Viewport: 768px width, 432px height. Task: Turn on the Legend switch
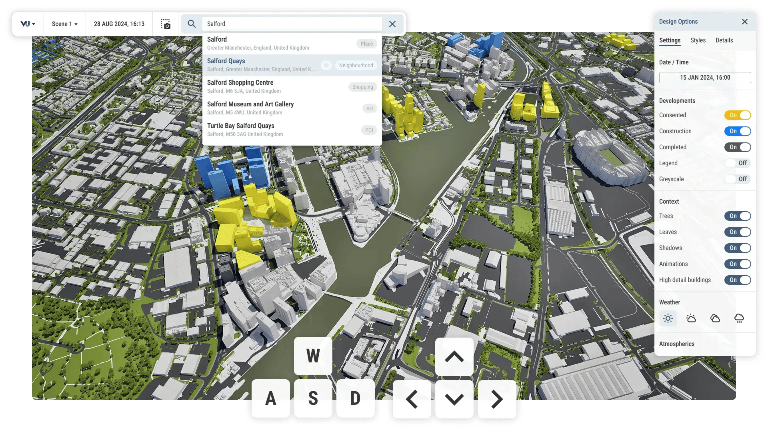point(738,163)
